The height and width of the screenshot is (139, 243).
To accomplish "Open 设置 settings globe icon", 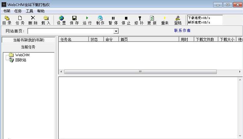I will 61,20.
